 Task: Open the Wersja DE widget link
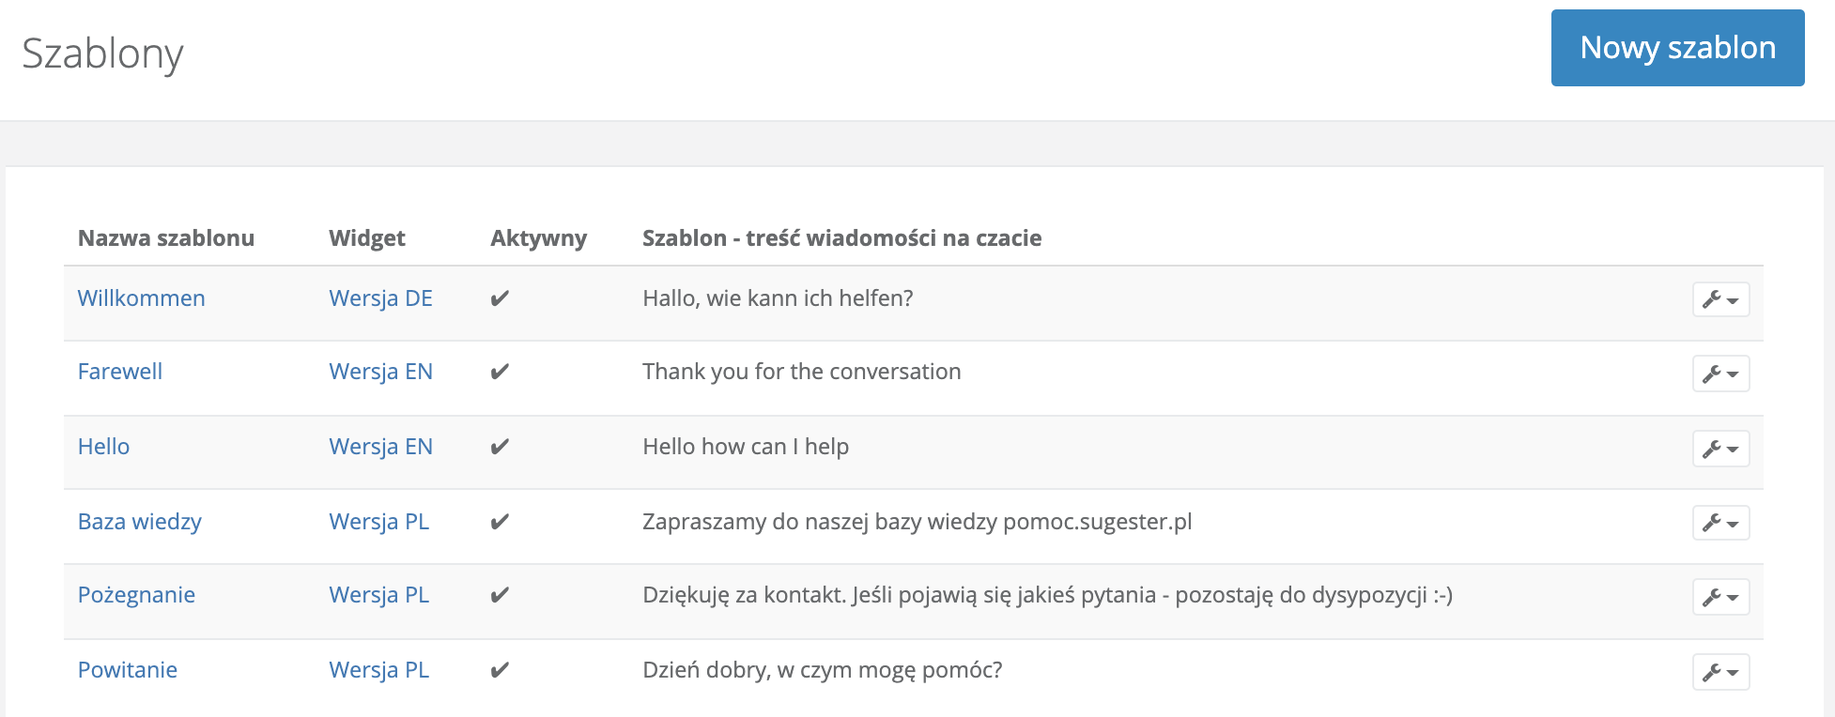tap(380, 298)
